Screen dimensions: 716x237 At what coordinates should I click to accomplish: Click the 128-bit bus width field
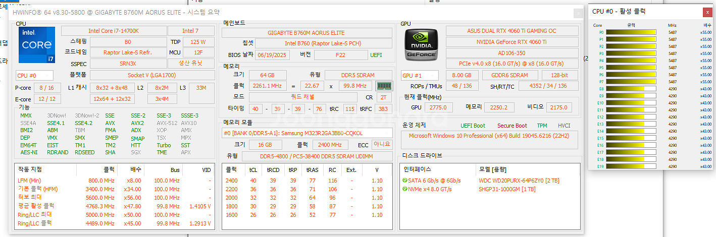560,75
